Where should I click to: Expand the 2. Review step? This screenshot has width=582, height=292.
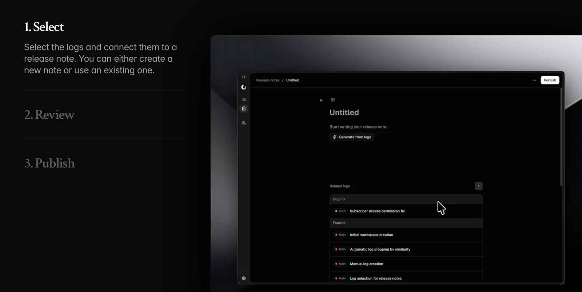[49, 115]
